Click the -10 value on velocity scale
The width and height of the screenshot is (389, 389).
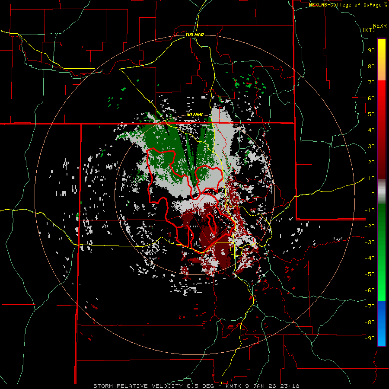click(370, 210)
